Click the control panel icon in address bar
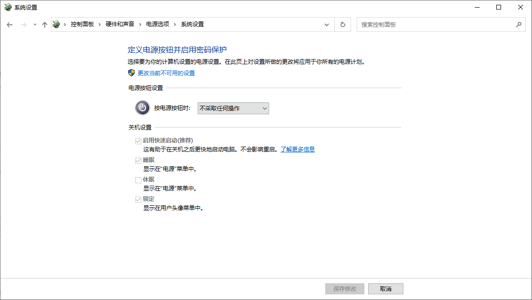The width and height of the screenshot is (532, 300). [x=57, y=25]
